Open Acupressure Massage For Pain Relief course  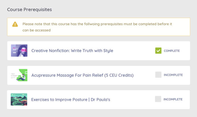point(83,75)
